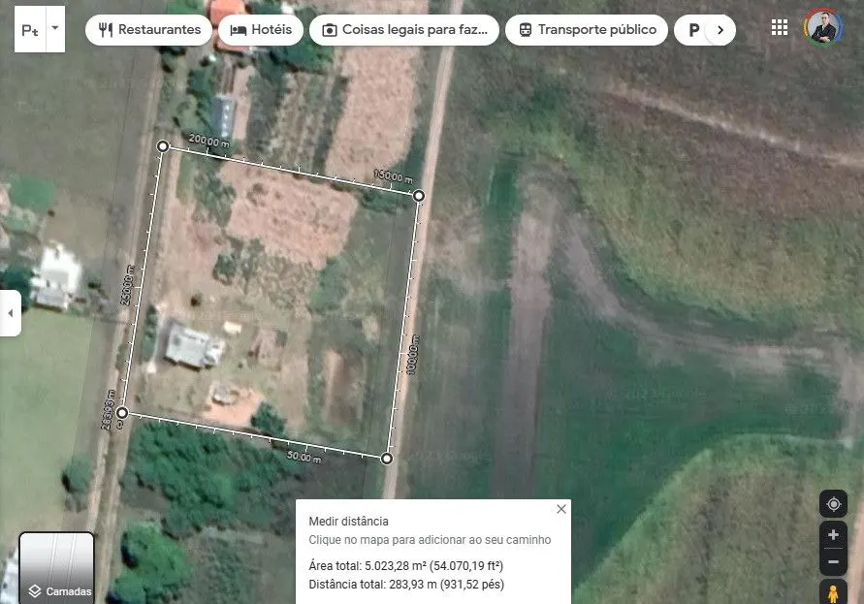Select the bottom-left measurement point
Viewport: 864px width, 604px height.
click(x=122, y=413)
